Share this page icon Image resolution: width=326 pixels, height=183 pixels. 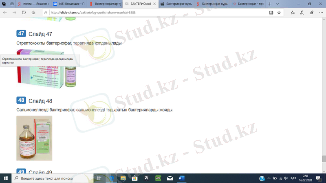click(311, 13)
